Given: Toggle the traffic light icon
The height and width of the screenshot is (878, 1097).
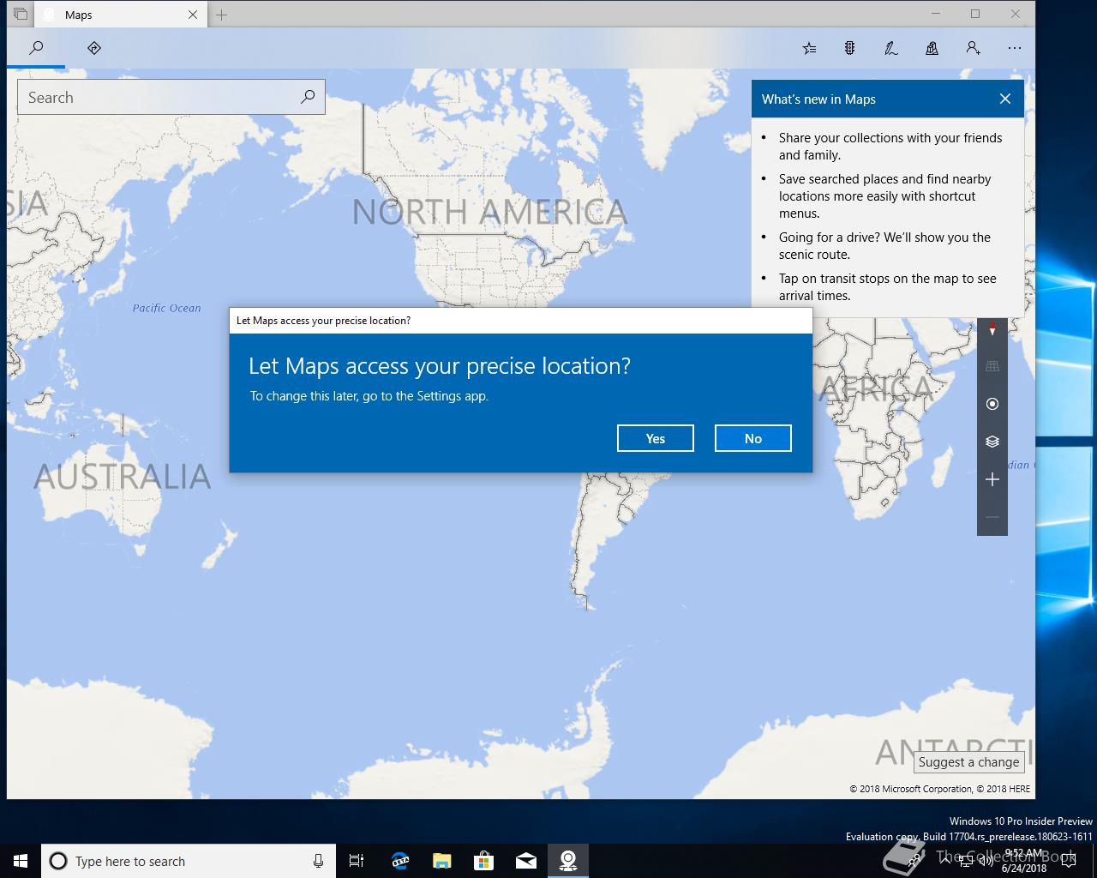Looking at the screenshot, I should click(x=849, y=48).
